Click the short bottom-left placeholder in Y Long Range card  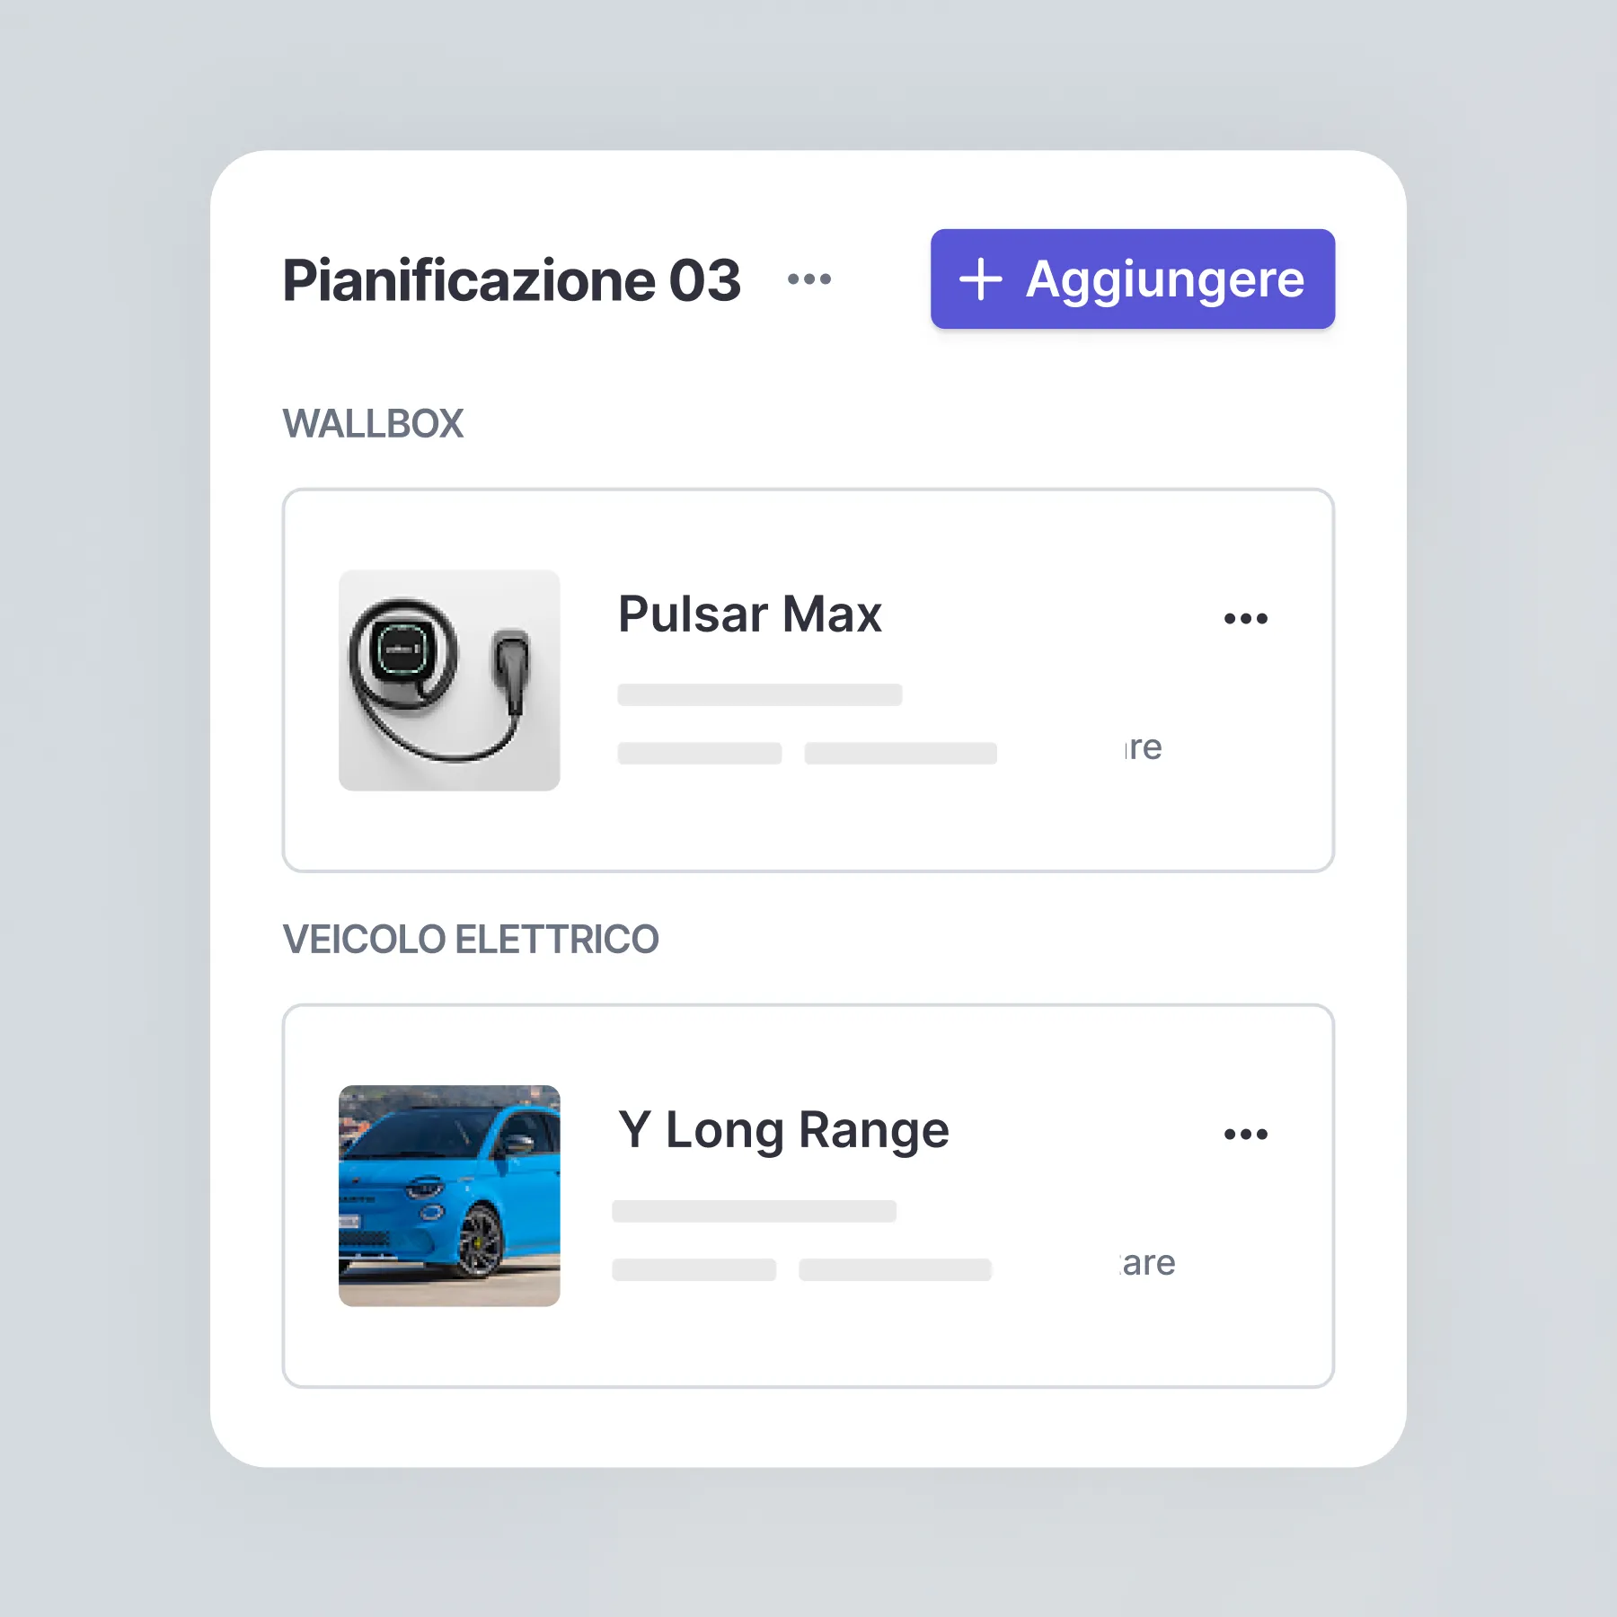pos(694,1269)
